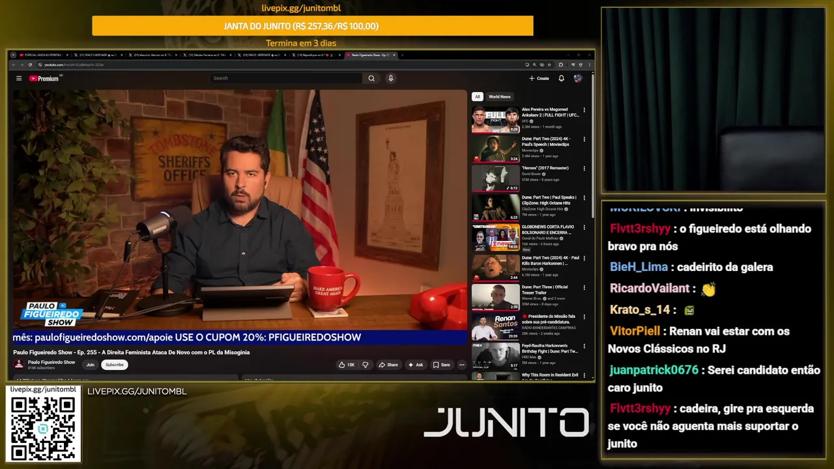The width and height of the screenshot is (834, 469).
Task: Open options menu for Dune Part Three trailer
Action: click(584, 288)
